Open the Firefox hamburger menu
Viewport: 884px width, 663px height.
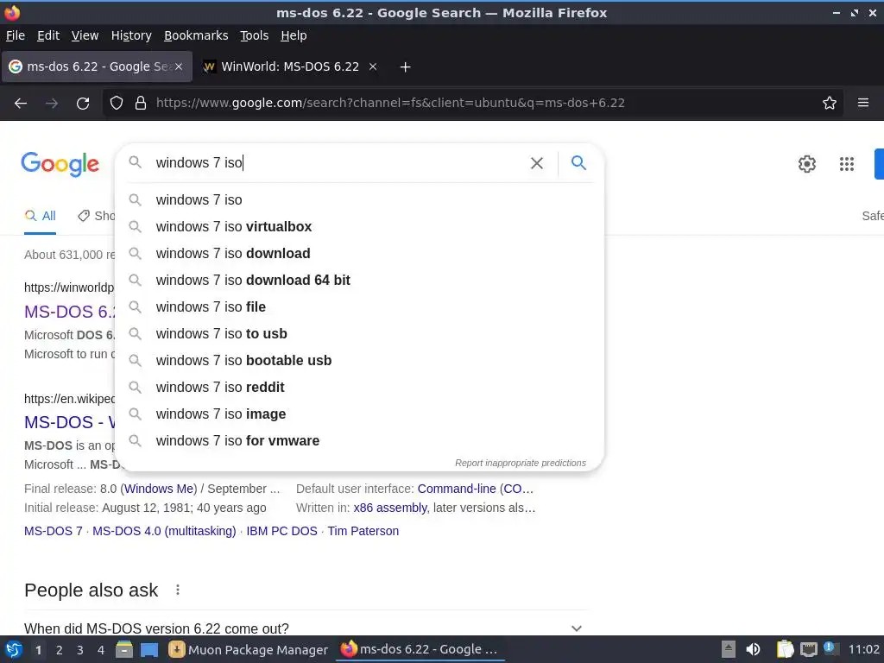point(863,103)
